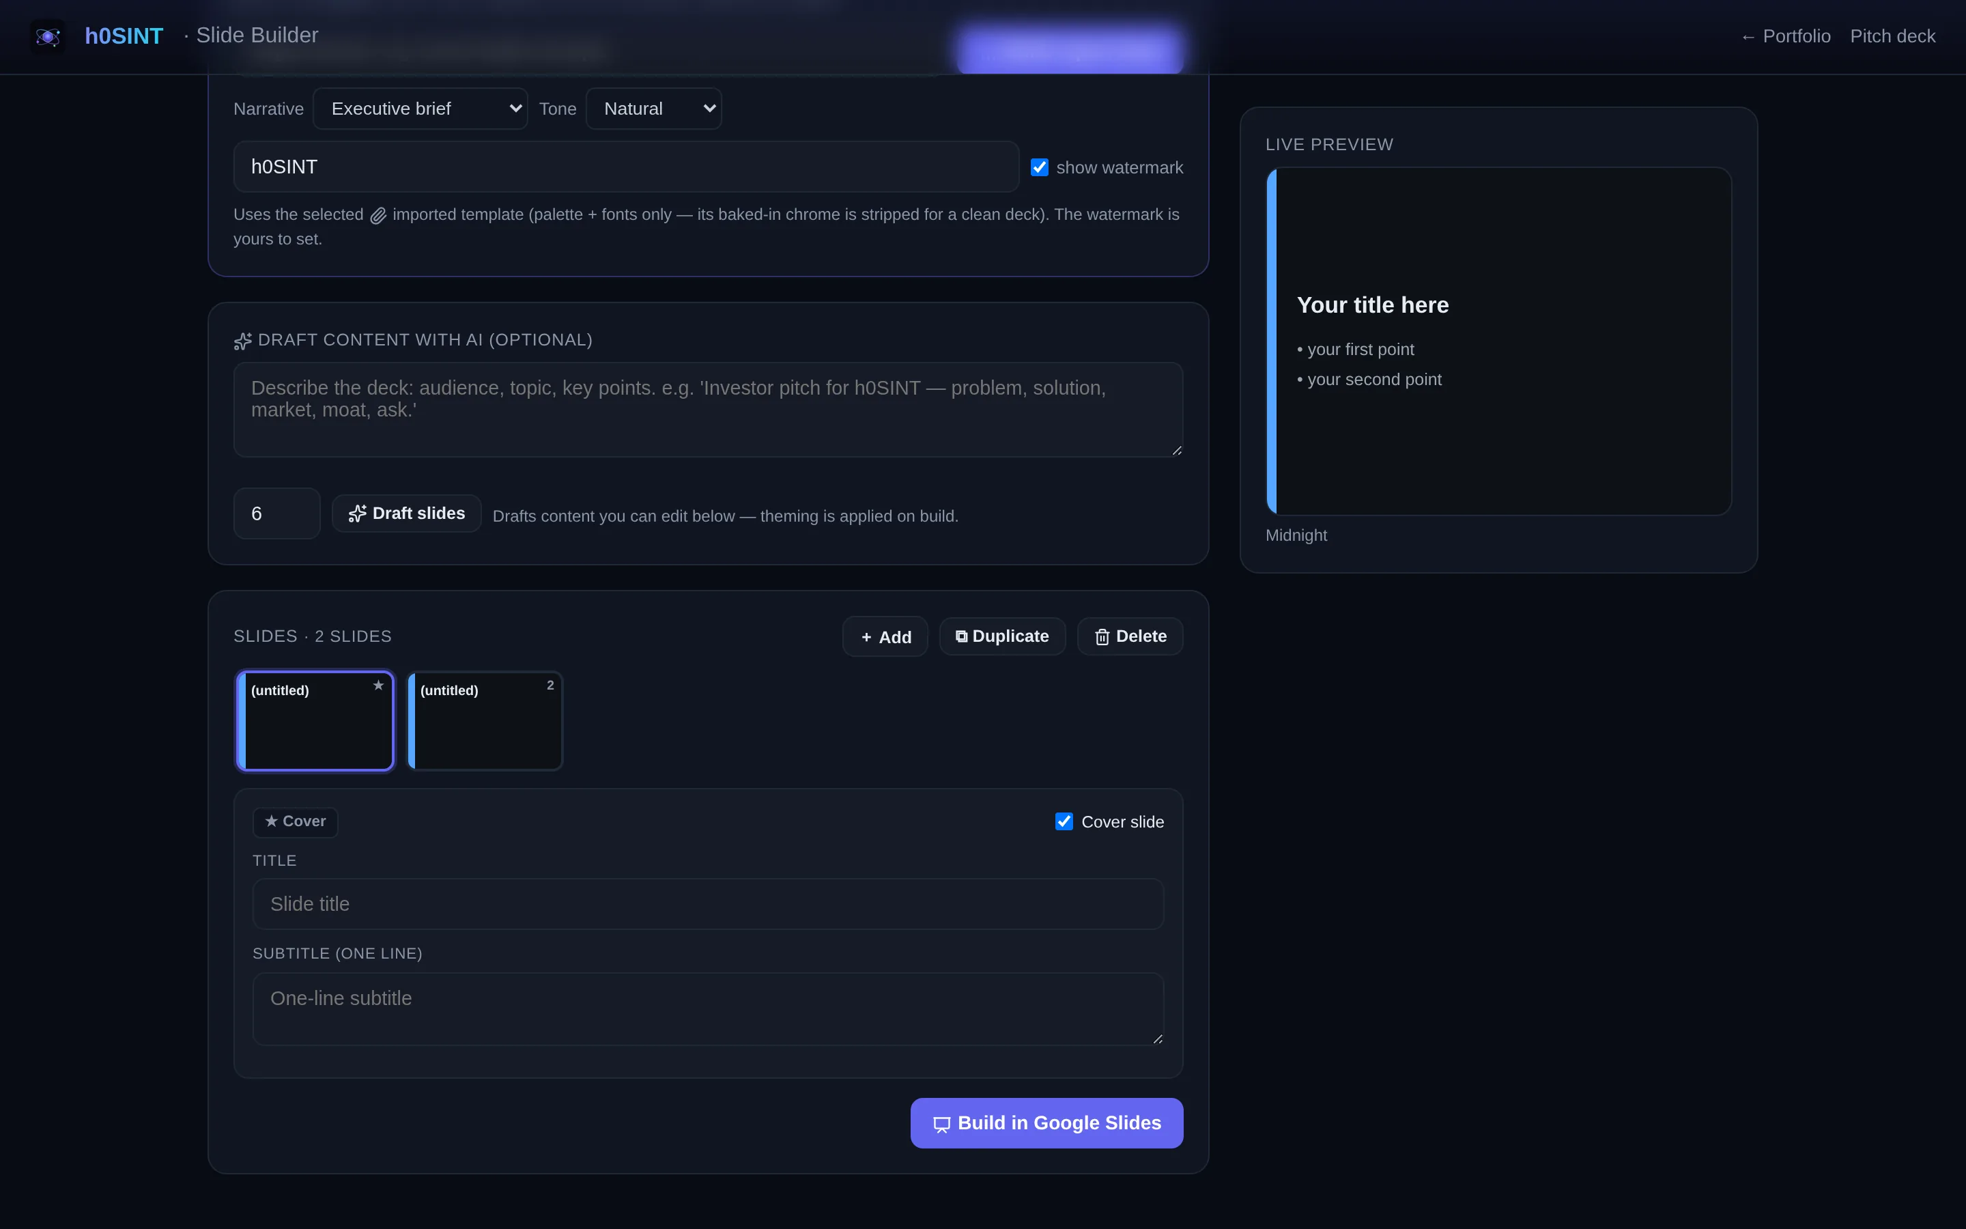This screenshot has width=1966, height=1229.
Task: Delete the selected slide
Action: (x=1130, y=636)
